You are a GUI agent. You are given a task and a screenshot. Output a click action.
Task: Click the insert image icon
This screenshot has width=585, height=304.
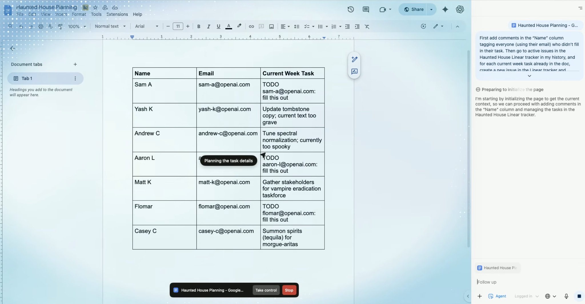(x=271, y=27)
